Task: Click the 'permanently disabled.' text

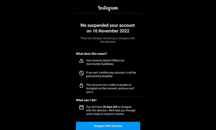Action: [99, 76]
